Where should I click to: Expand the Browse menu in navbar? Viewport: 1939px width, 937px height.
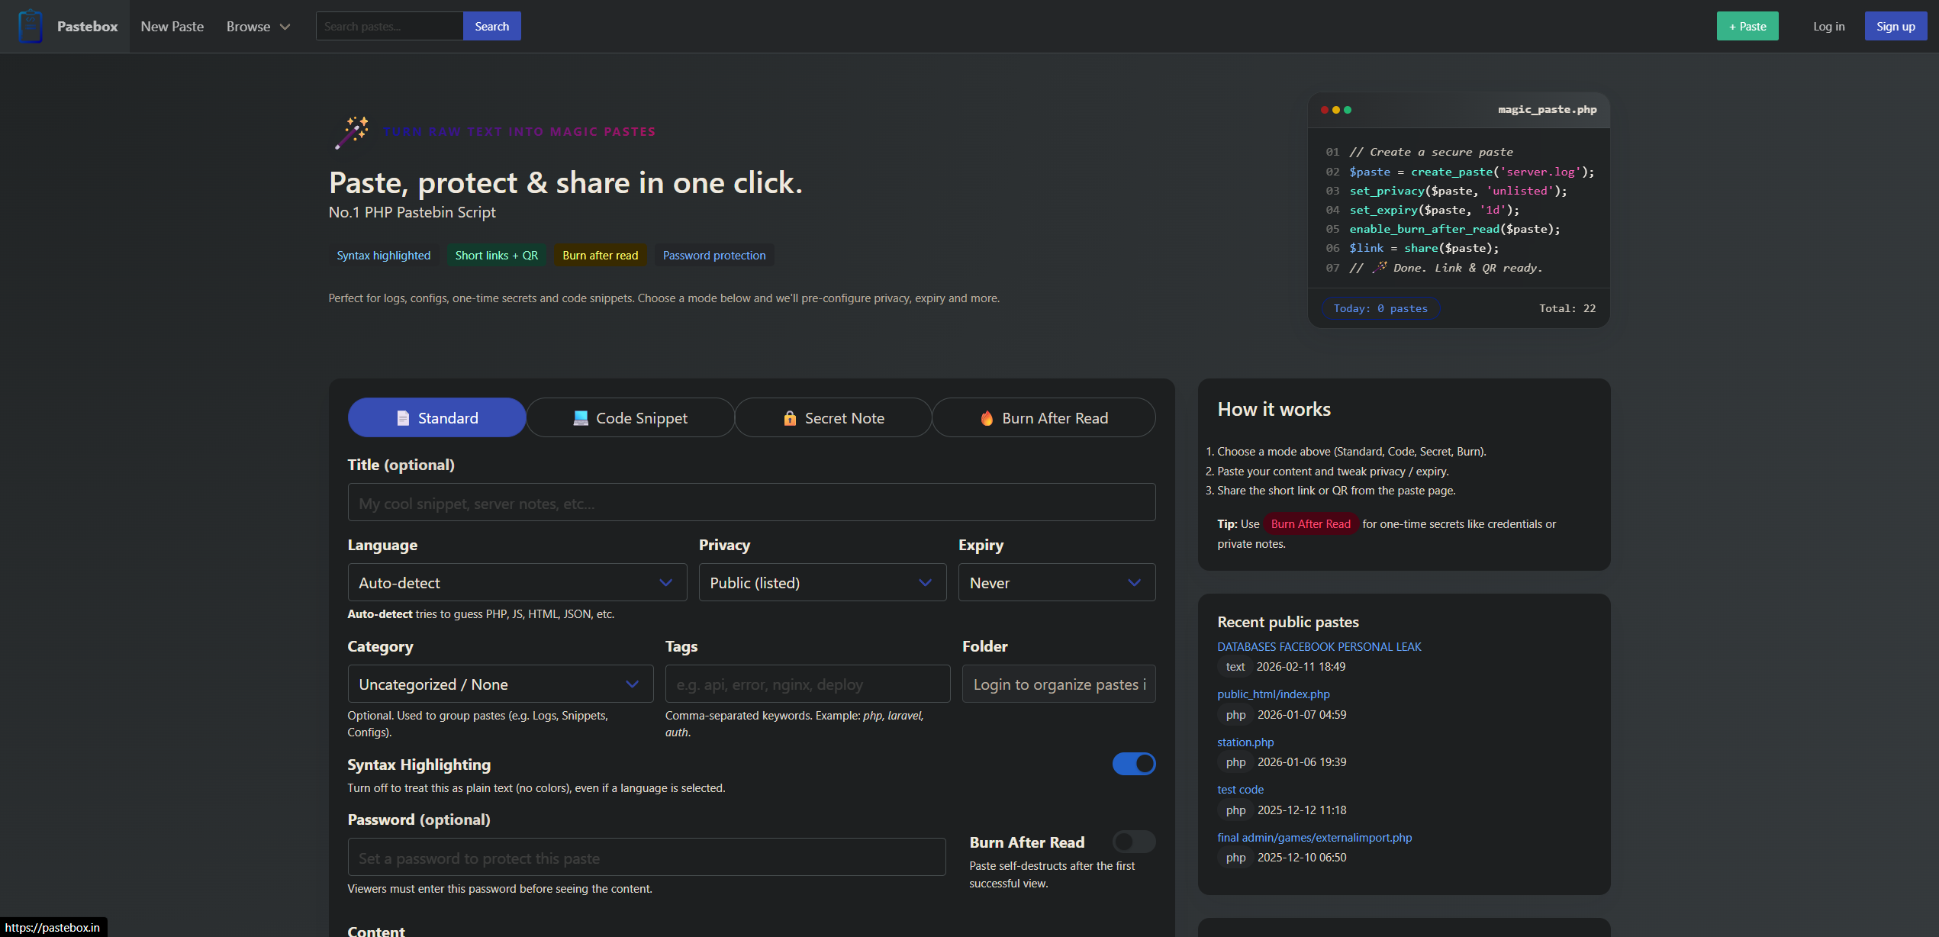(258, 27)
